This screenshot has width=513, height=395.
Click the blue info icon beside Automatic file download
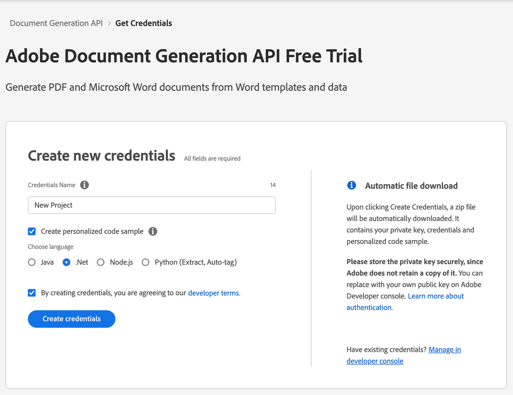click(x=351, y=185)
